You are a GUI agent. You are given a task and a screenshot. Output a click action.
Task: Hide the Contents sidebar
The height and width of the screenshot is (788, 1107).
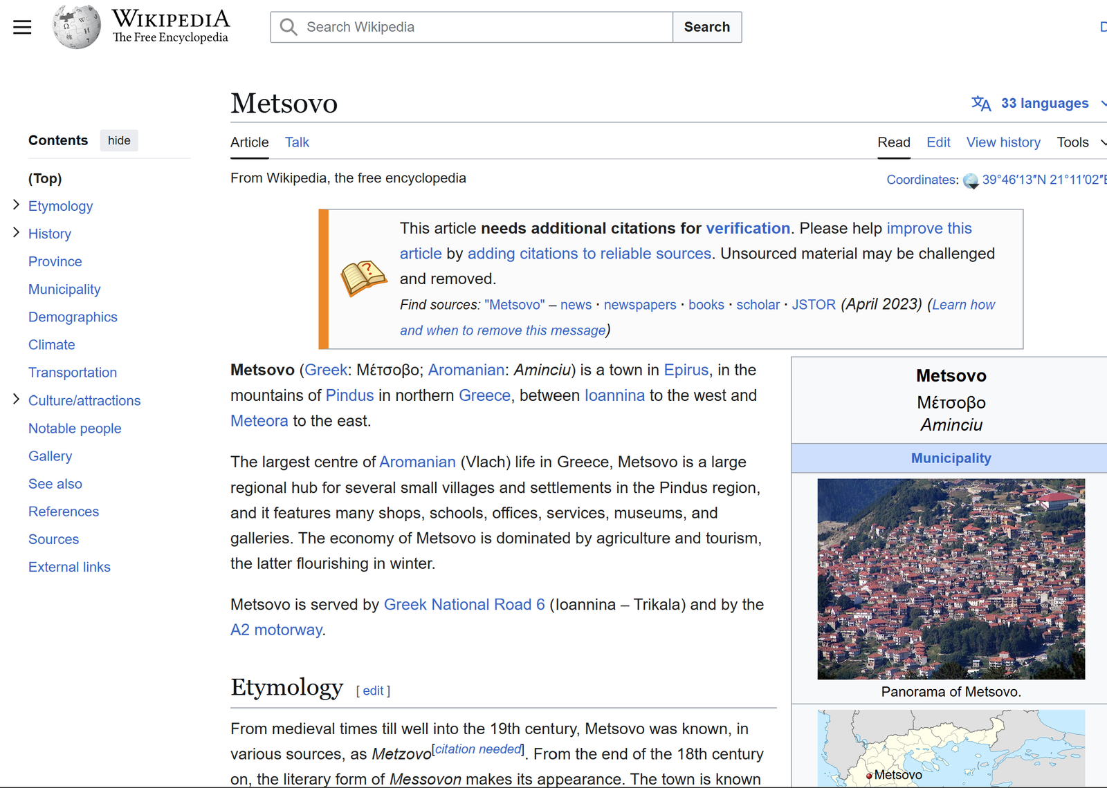tap(119, 140)
